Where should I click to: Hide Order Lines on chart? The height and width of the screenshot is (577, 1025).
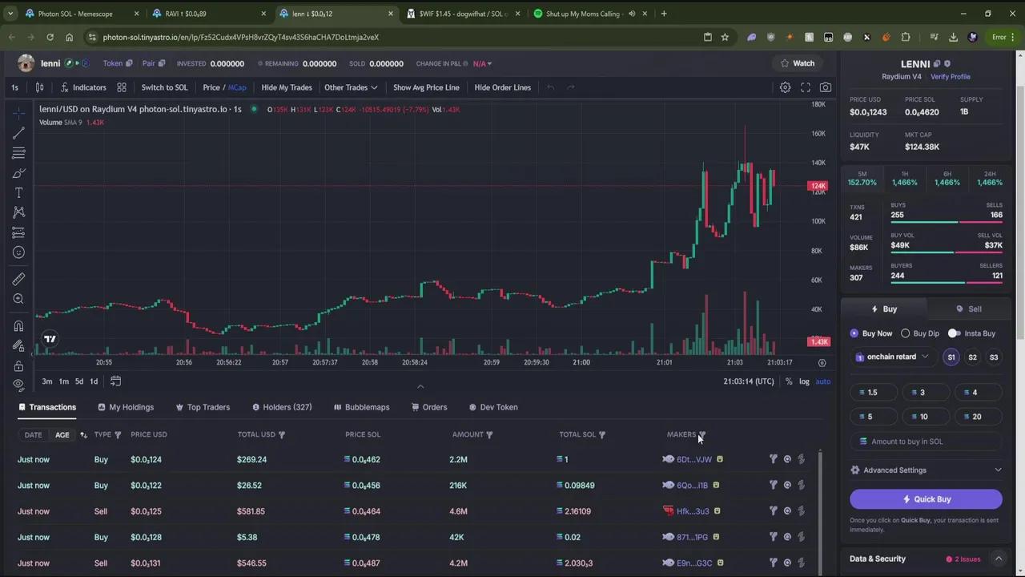pyautogui.click(x=502, y=87)
